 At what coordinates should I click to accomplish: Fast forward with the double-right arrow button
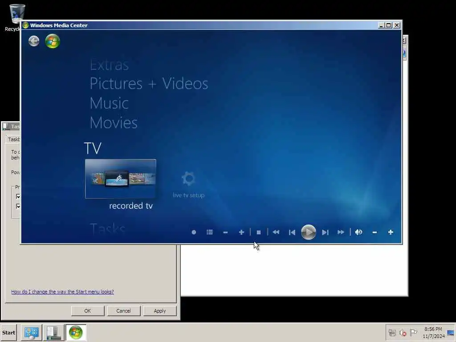click(x=341, y=232)
